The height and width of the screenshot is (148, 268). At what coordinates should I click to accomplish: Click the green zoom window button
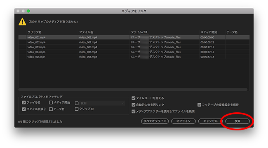click(x=28, y=11)
